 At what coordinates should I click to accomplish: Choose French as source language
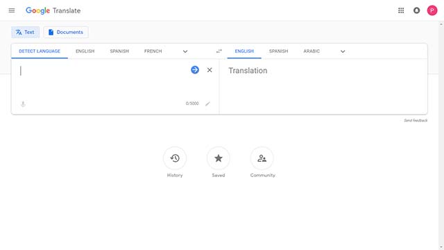153,51
